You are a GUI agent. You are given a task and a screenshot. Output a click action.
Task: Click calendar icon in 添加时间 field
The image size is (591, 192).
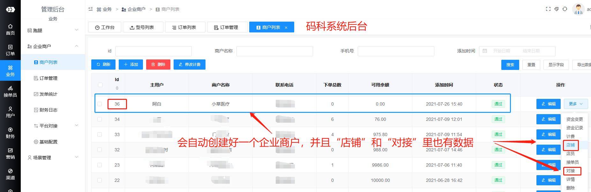(485, 51)
